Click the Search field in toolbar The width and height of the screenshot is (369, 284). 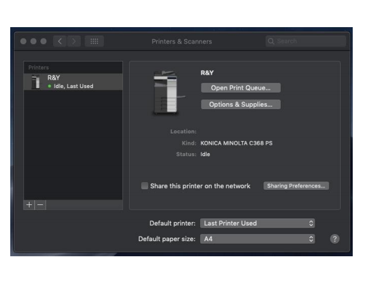pos(306,42)
